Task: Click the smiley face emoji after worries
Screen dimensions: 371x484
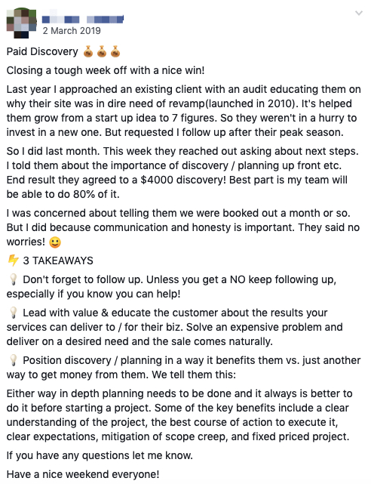Action: (55, 242)
